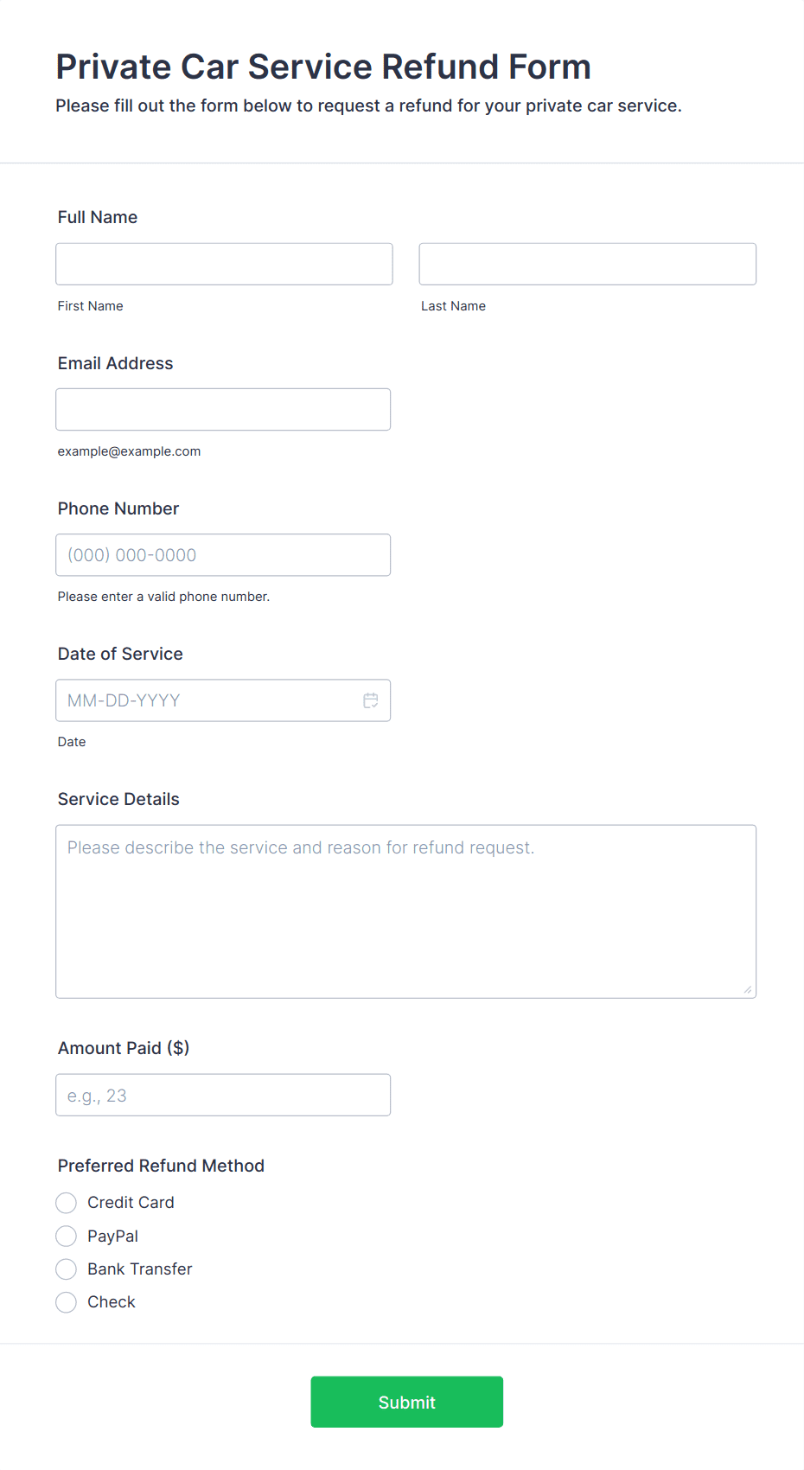Viewport: 804px width, 1470px height.
Task: Click the Bank Transfer label text
Action: point(140,1269)
